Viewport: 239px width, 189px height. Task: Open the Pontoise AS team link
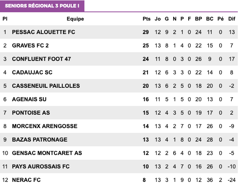[31, 113]
